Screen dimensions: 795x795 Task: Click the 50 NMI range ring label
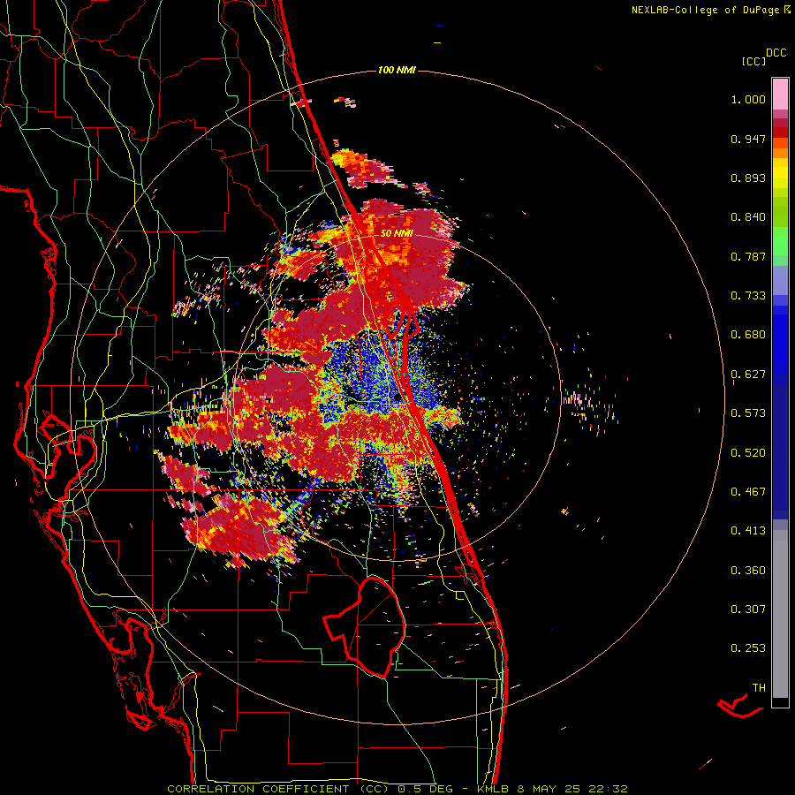(397, 233)
